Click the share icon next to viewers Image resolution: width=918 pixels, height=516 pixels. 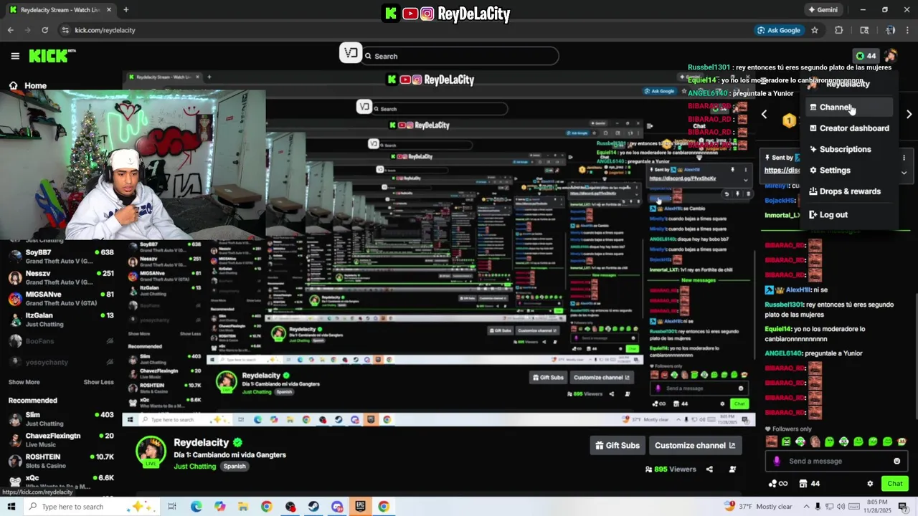pos(709,469)
